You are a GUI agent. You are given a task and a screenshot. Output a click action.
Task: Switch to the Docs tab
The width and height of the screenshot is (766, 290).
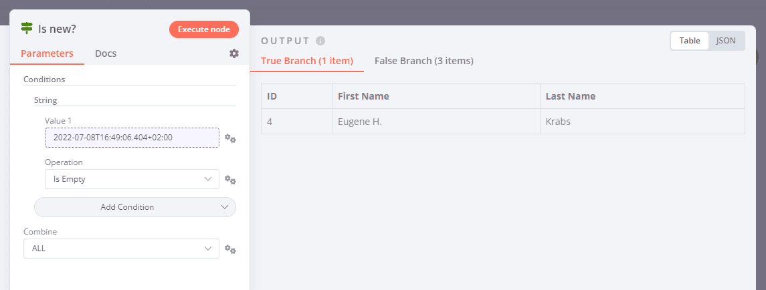(x=106, y=53)
